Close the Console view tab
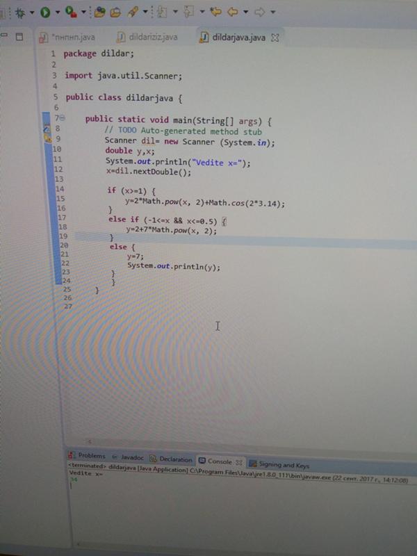417x556 pixels. pyautogui.click(x=239, y=462)
